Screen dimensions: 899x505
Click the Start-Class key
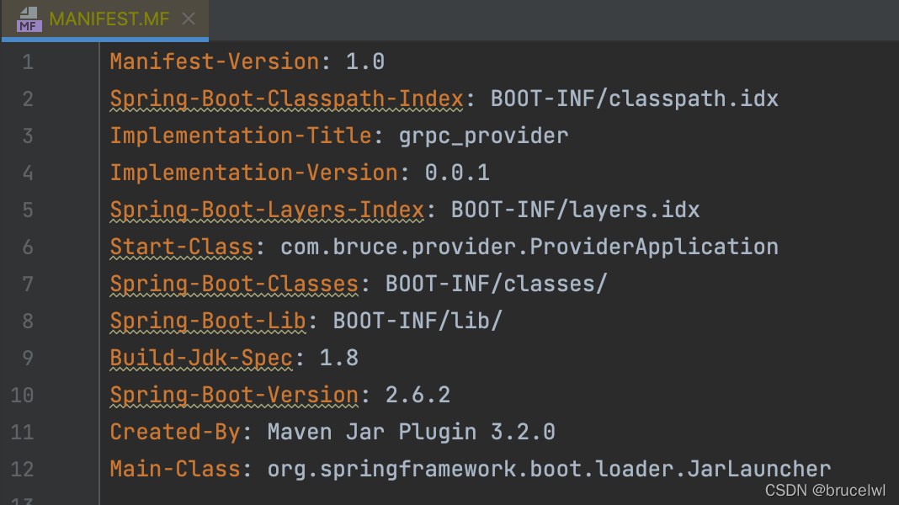click(x=182, y=247)
